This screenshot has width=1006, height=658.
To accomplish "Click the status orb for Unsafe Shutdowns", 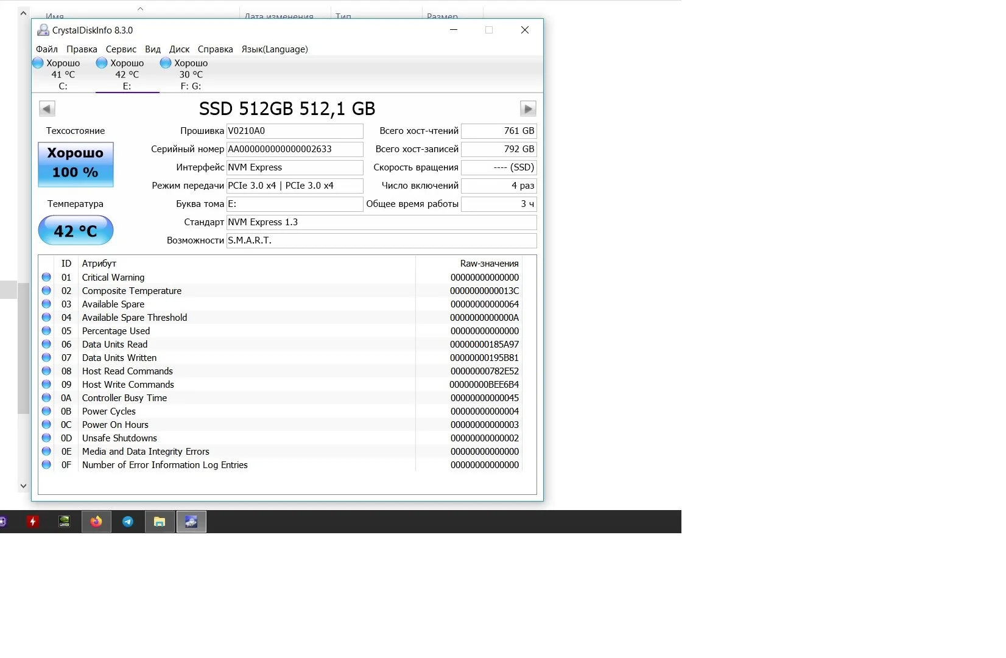I will pyautogui.click(x=46, y=438).
